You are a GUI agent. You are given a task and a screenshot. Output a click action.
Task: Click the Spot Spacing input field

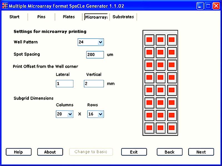coord(95,54)
